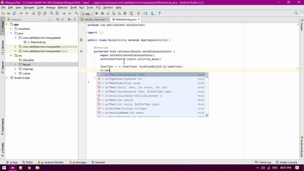
Task: Choose setTextSize(float size) completion
Action: tap(151, 83)
